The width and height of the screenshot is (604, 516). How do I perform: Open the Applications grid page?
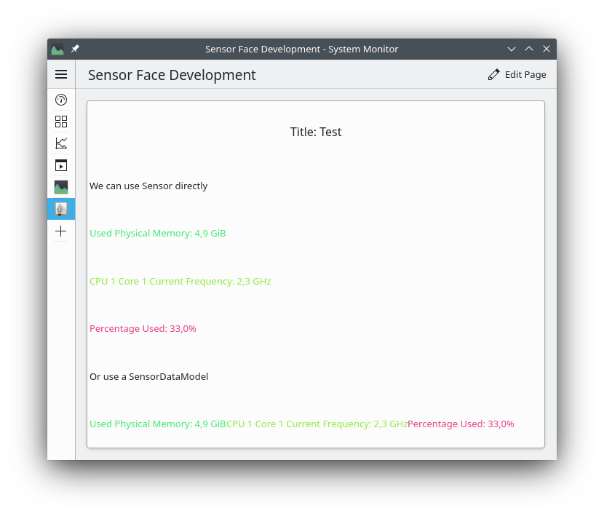point(61,122)
